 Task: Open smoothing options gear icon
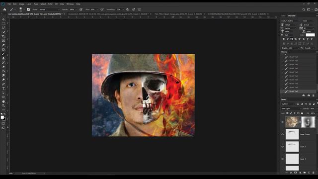127,9
